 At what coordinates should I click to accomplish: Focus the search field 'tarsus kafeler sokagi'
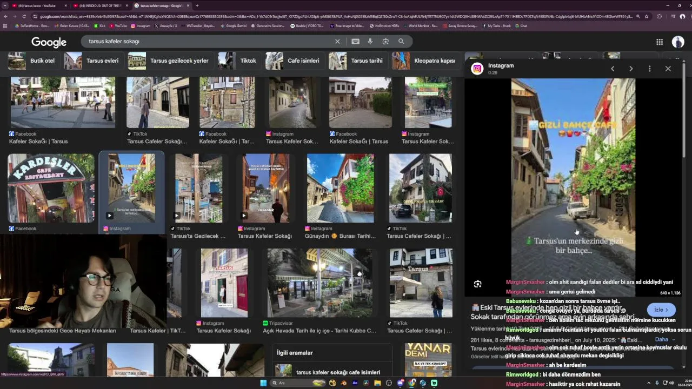click(x=208, y=41)
